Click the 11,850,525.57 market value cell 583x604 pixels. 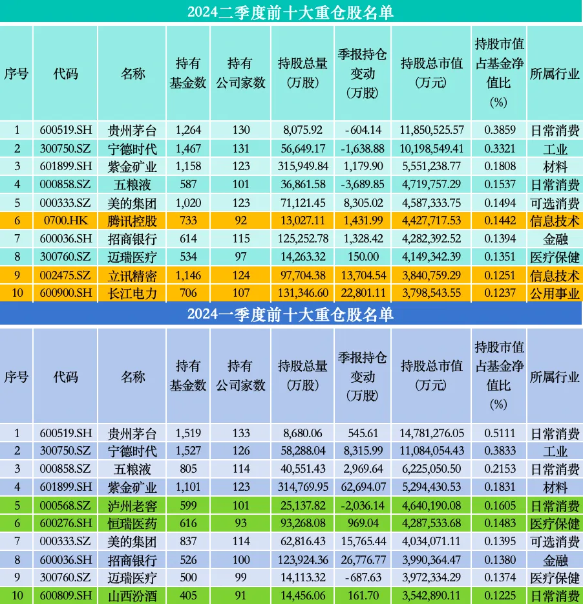coord(431,130)
